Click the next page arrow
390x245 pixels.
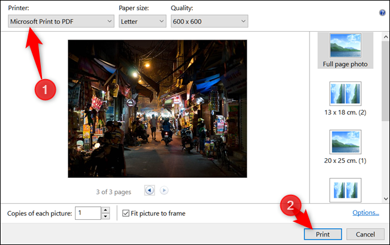pyautogui.click(x=164, y=190)
